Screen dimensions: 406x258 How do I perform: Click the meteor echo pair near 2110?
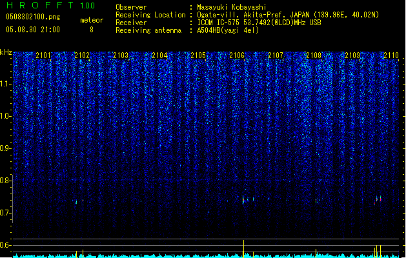coord(378,199)
